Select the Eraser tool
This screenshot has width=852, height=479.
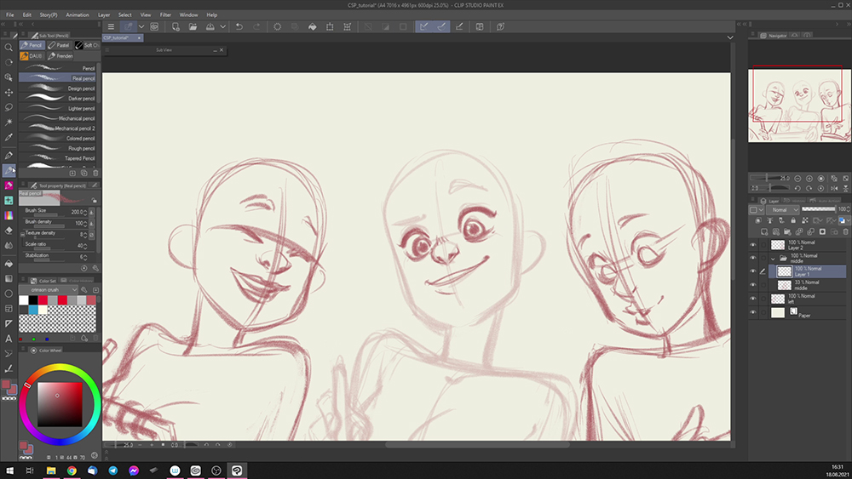coord(9,230)
